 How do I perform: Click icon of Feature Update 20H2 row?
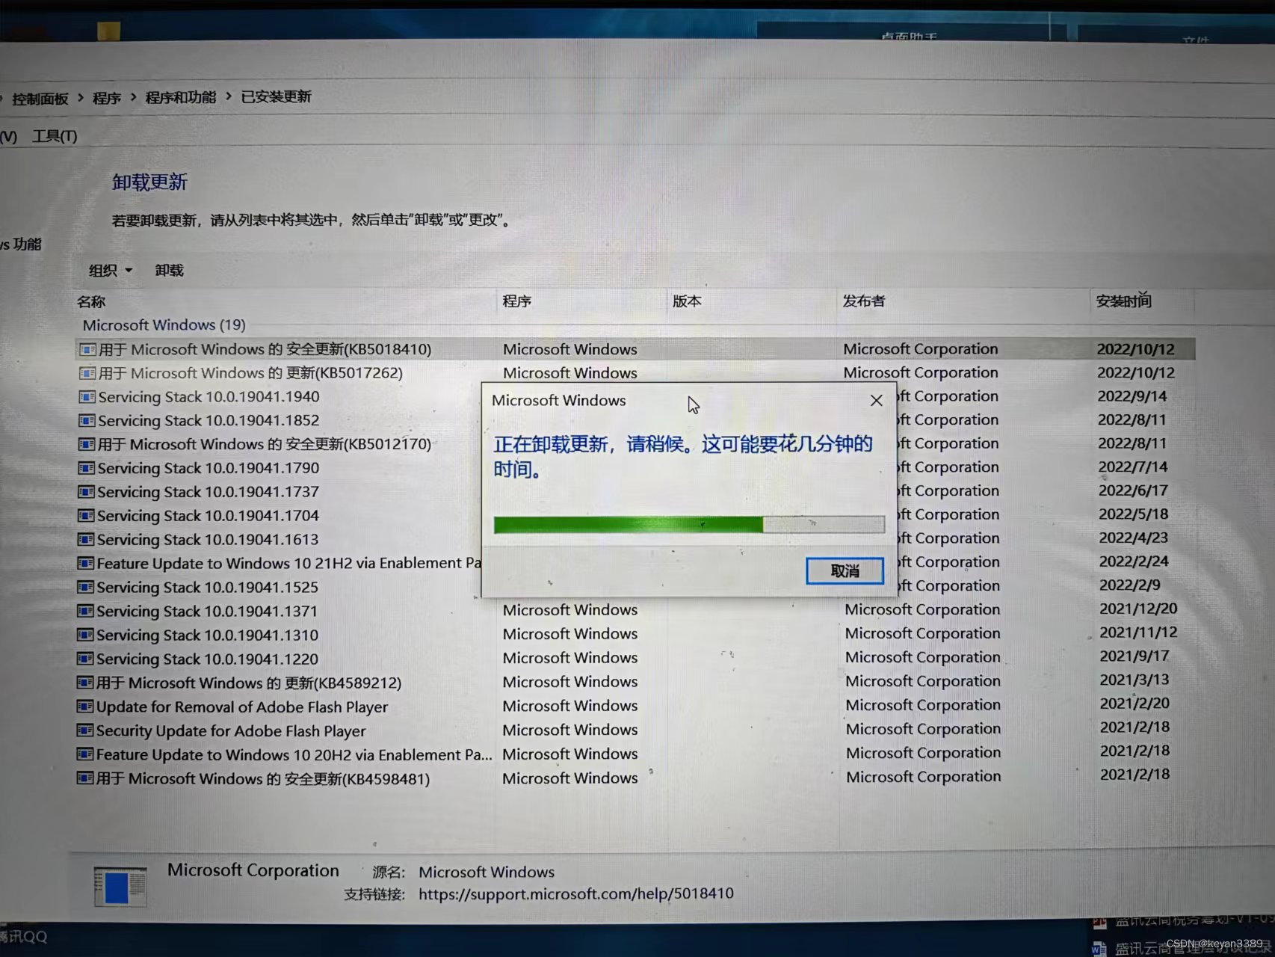[x=85, y=754]
